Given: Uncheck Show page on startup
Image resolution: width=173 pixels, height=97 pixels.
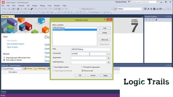Looking at the screenshot, I should pos(4,60).
